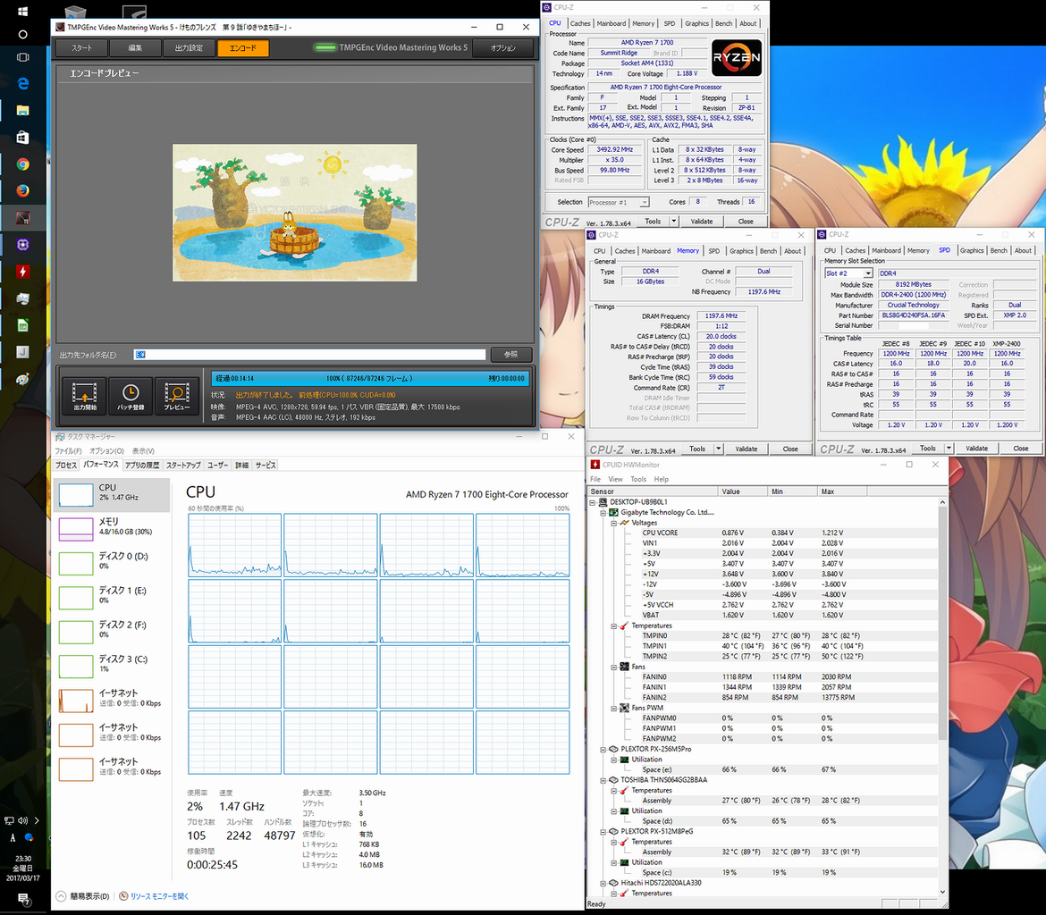Collapse the Gigabyte Technology tree node

click(603, 512)
